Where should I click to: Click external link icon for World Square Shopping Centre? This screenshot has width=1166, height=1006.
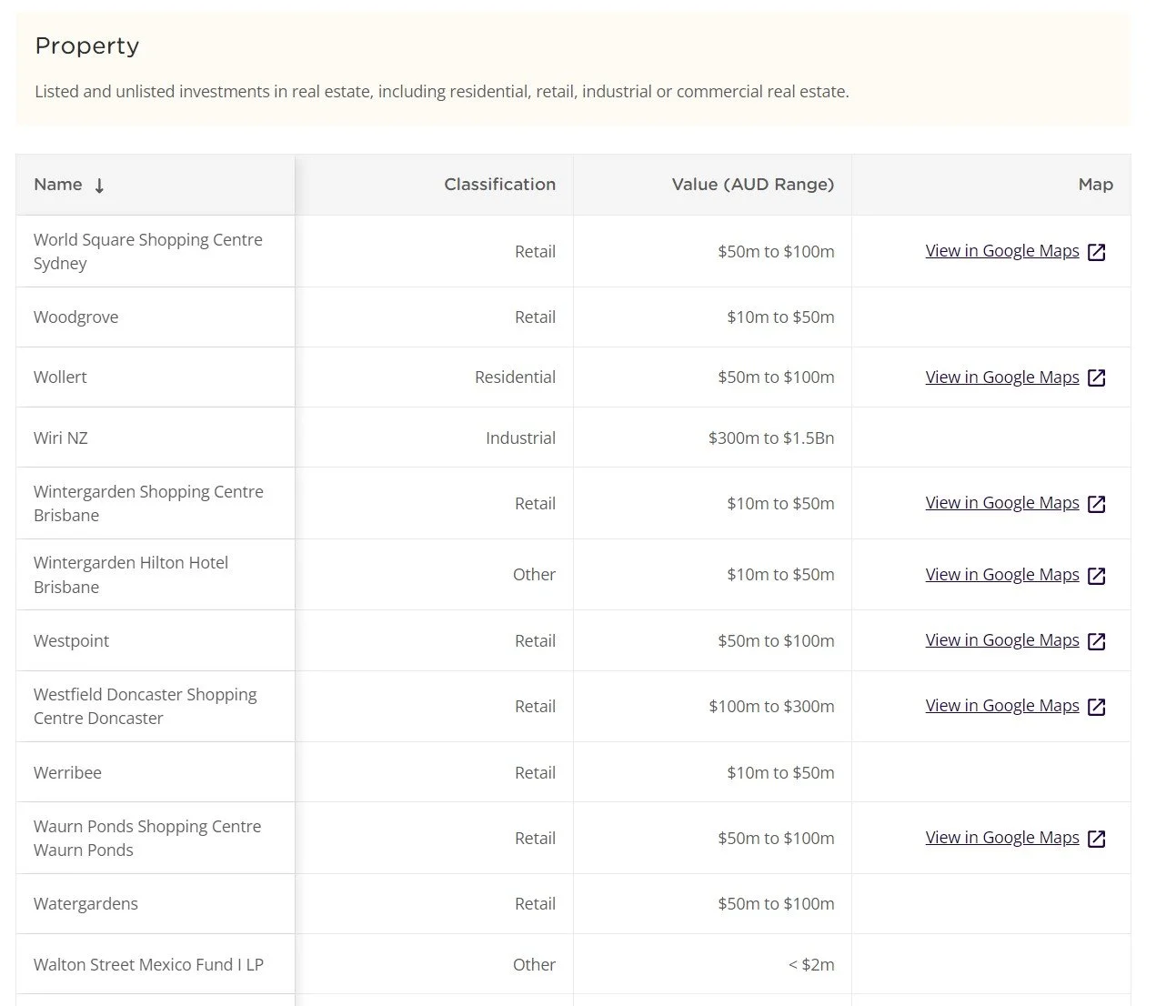(x=1097, y=252)
